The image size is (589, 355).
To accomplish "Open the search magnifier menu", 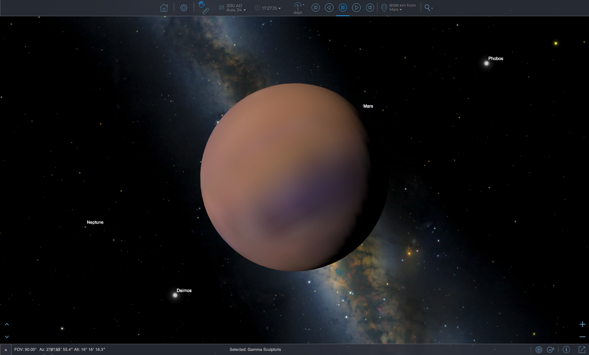I will 428,8.
